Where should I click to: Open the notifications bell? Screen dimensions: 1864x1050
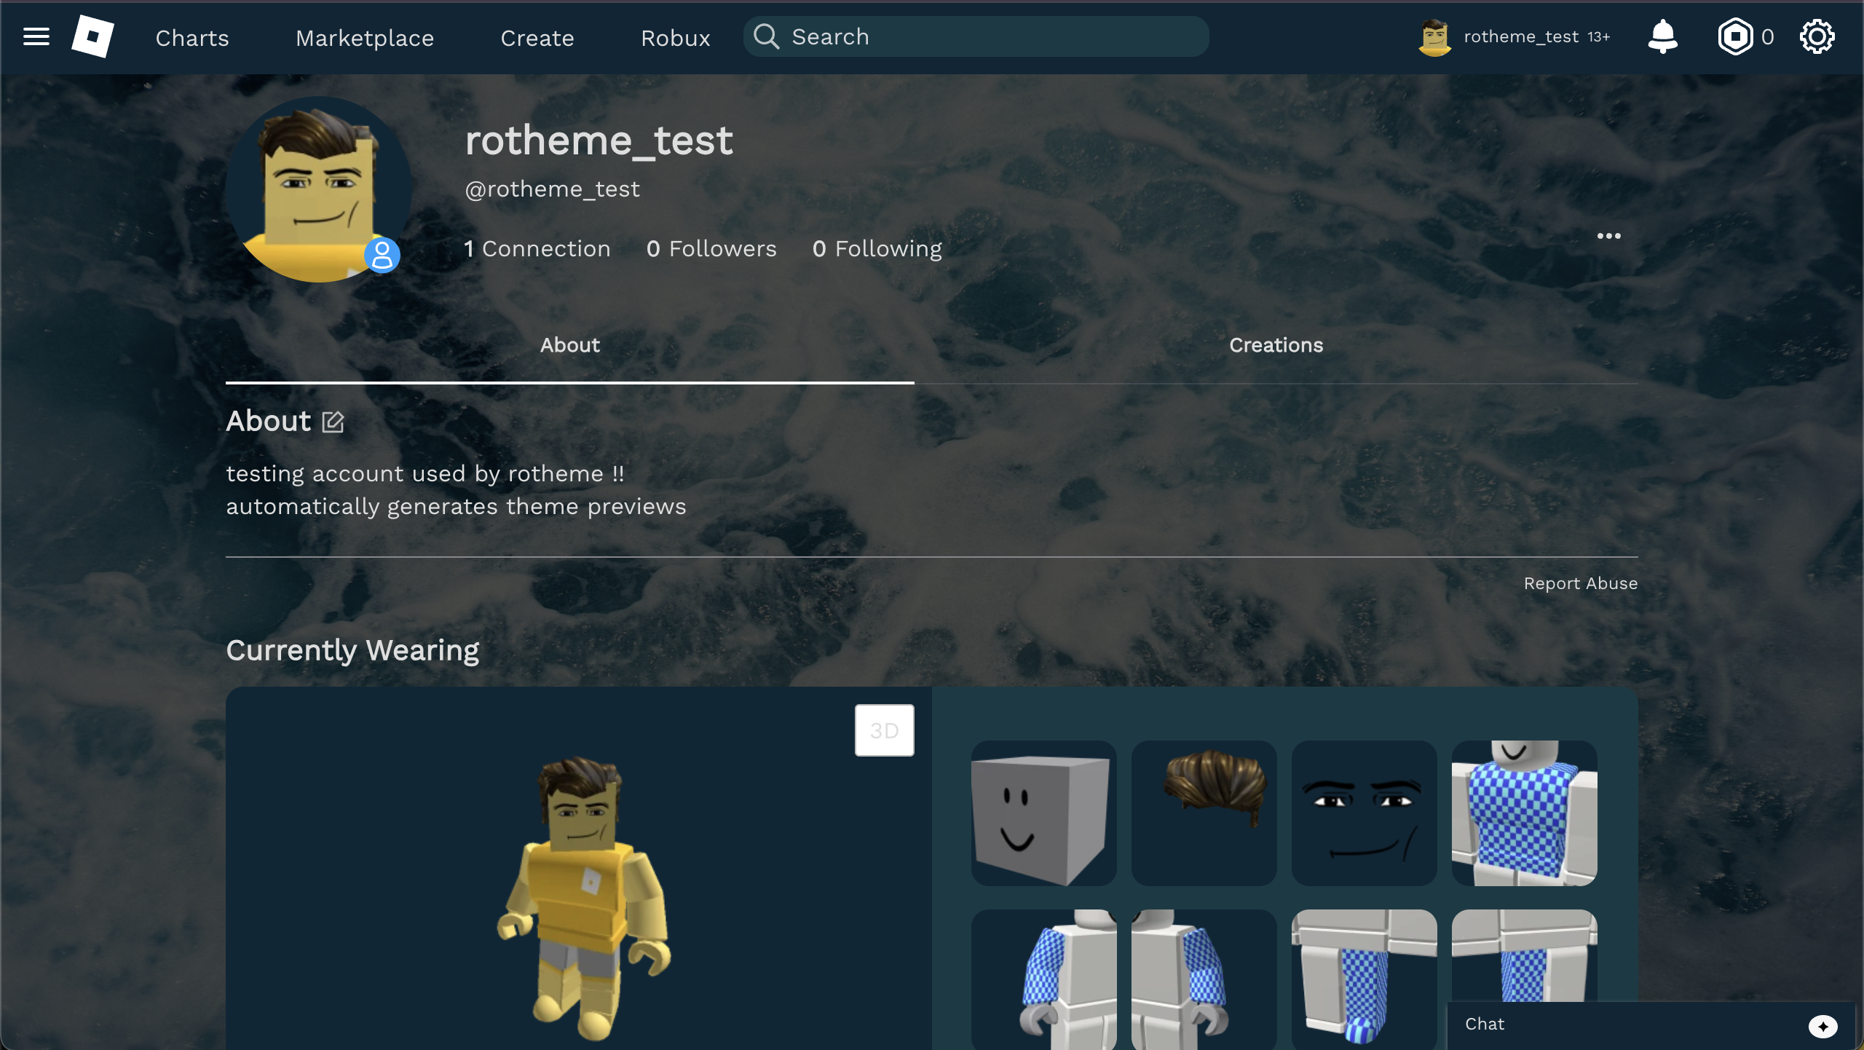(1663, 36)
